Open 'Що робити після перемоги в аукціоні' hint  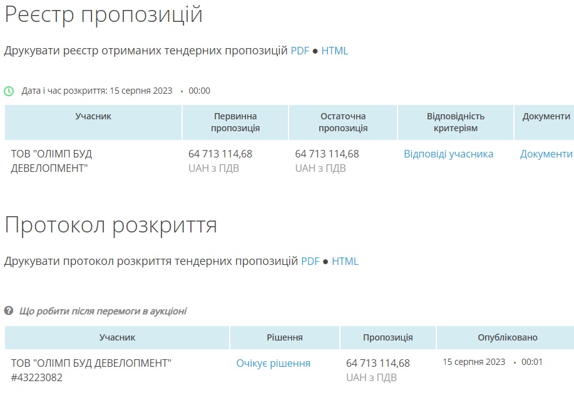[103, 311]
